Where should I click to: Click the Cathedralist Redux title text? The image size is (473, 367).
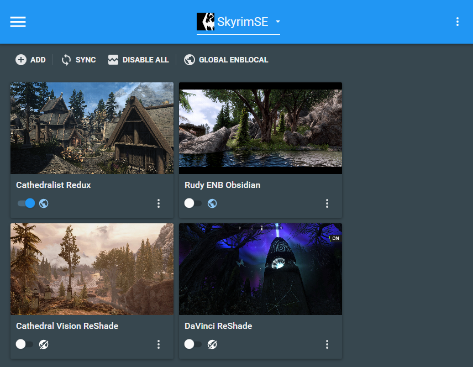54,185
